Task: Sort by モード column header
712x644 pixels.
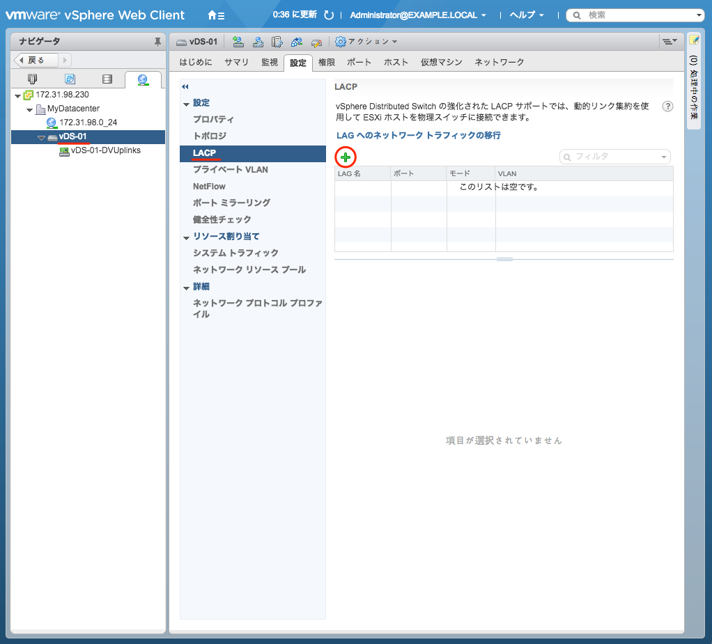Action: coord(470,173)
